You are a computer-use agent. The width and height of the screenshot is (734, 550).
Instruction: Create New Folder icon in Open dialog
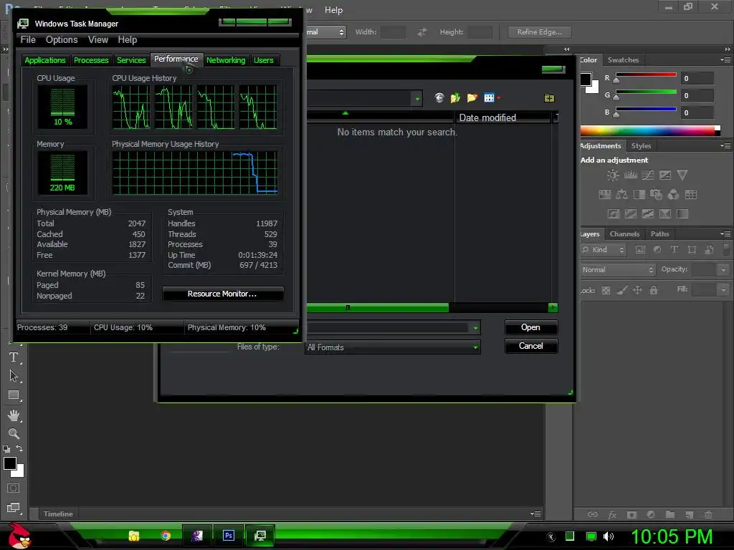[x=472, y=97]
